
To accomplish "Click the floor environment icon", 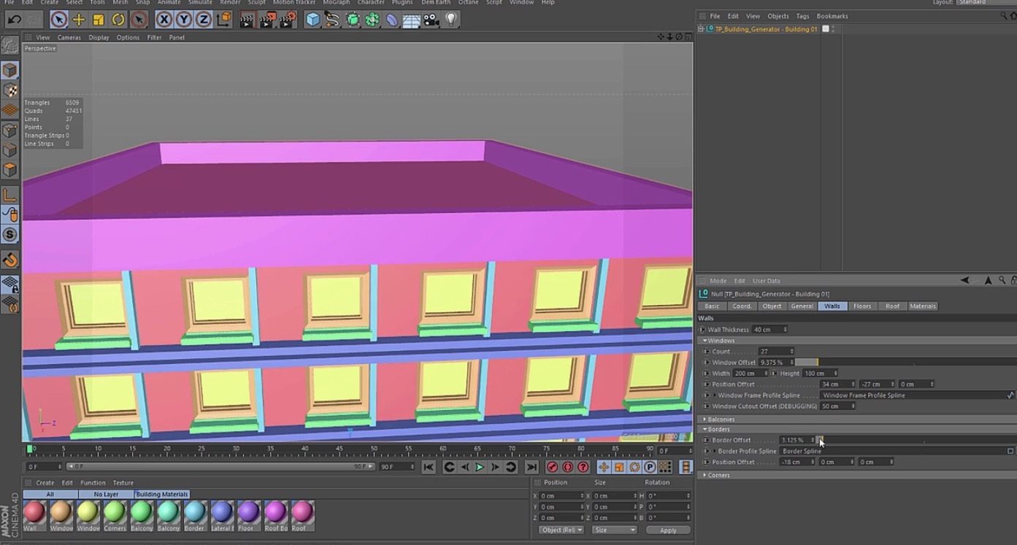I will click(x=412, y=20).
